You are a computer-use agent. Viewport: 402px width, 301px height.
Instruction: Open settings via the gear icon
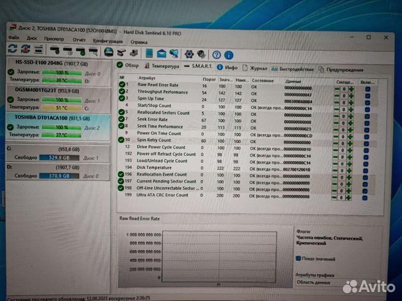click(189, 54)
